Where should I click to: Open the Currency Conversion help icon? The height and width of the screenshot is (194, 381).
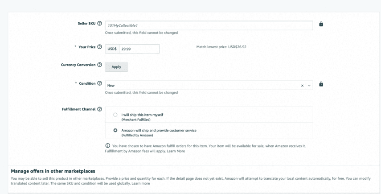tap(99, 65)
